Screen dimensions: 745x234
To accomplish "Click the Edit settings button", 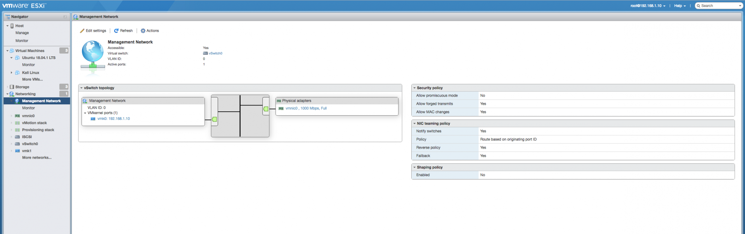I will coord(93,31).
